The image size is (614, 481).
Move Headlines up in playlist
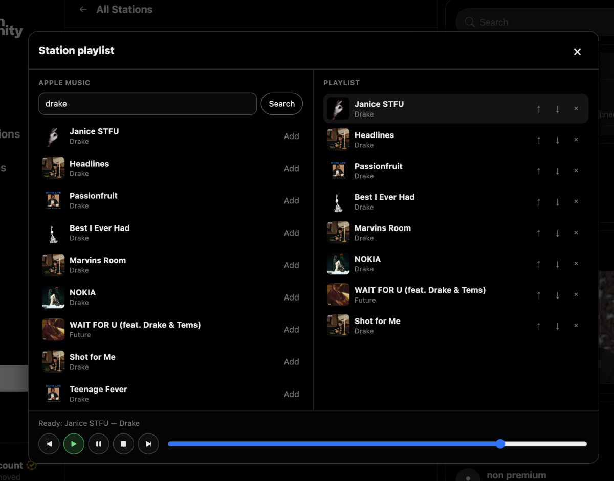tap(539, 140)
